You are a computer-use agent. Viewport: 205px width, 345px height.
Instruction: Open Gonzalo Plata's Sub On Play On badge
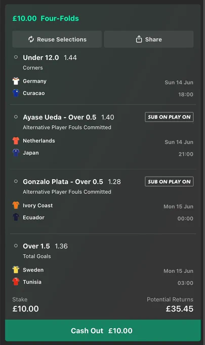click(169, 182)
